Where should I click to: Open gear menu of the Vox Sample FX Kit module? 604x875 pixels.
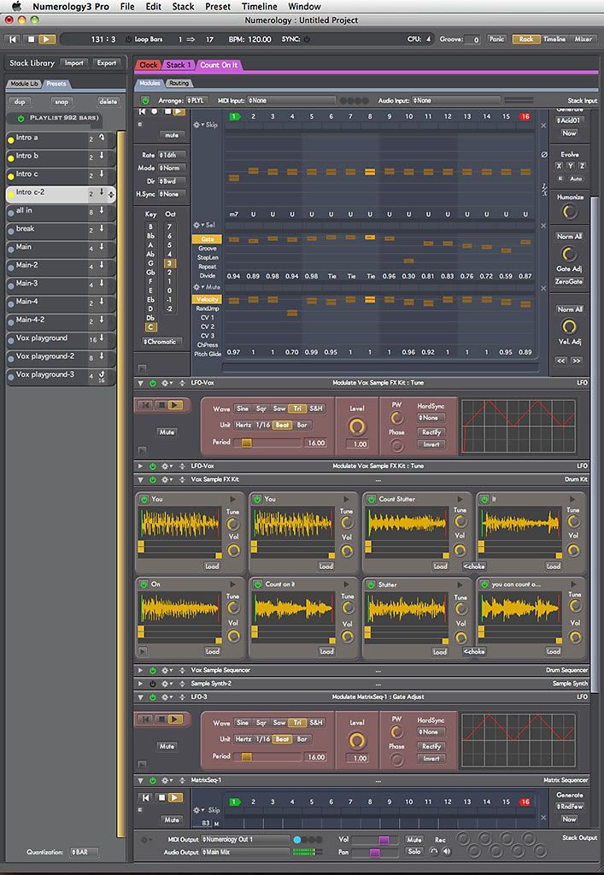[x=167, y=479]
